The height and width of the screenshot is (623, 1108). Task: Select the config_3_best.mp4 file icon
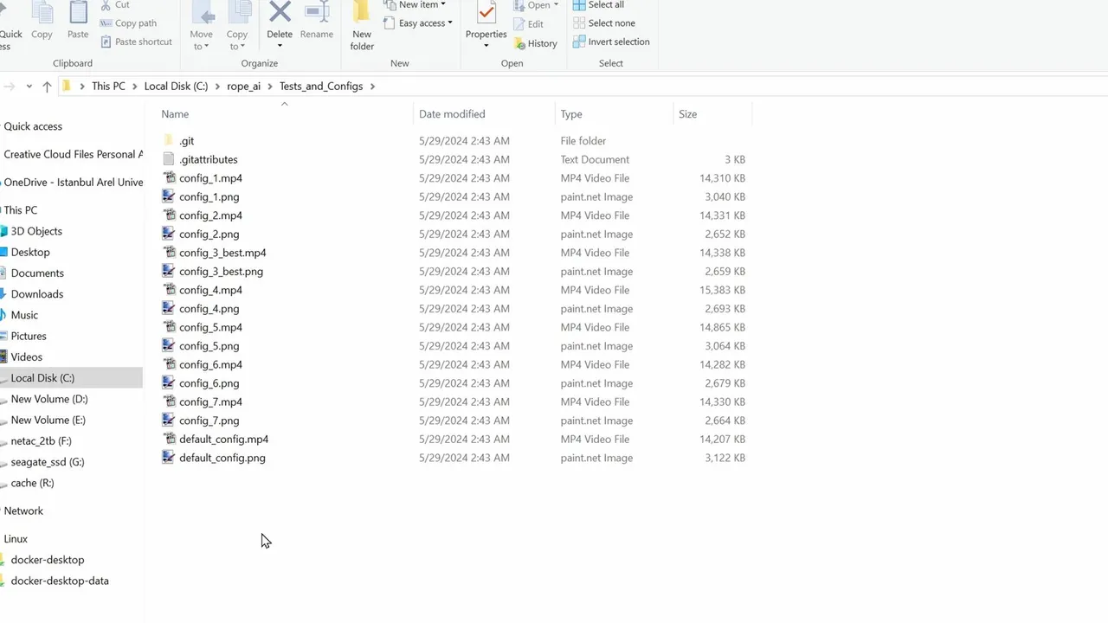[x=168, y=253]
